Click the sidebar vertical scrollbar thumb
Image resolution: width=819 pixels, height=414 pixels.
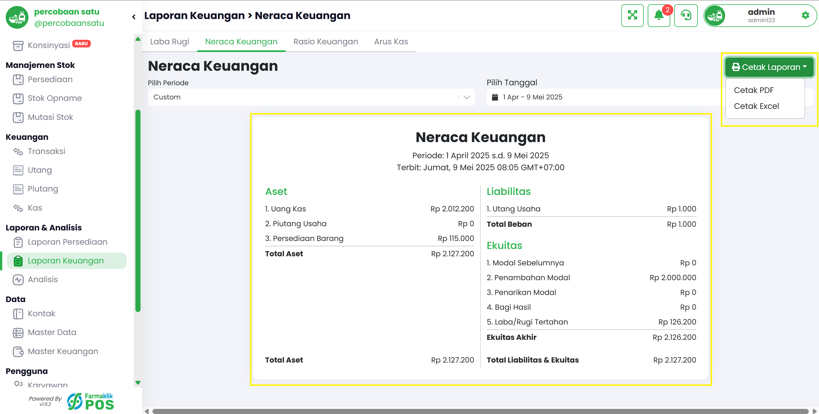(138, 211)
